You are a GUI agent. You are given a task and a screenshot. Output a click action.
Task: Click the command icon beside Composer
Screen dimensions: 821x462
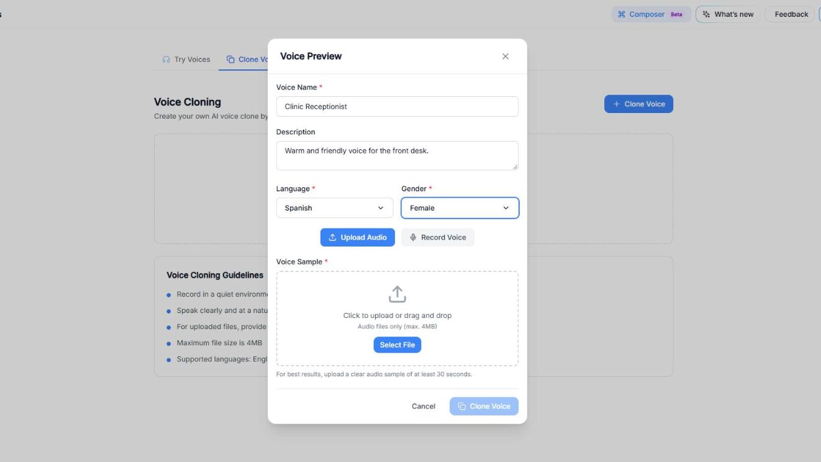(x=622, y=14)
